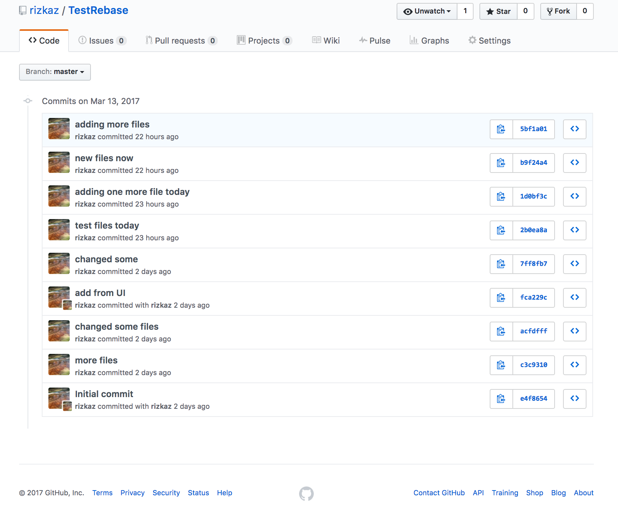Copy SHA for commit e4f8654
The image size is (618, 507).
pos(501,399)
